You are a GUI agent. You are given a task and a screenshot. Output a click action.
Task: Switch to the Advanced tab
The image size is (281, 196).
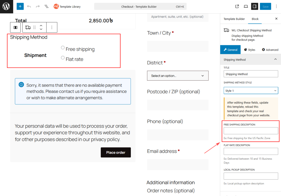click(270, 50)
